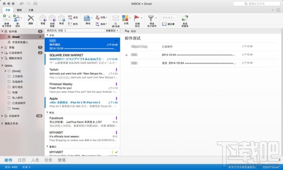
Task: Open the Pinterest Weekly email
Action: click(82, 88)
